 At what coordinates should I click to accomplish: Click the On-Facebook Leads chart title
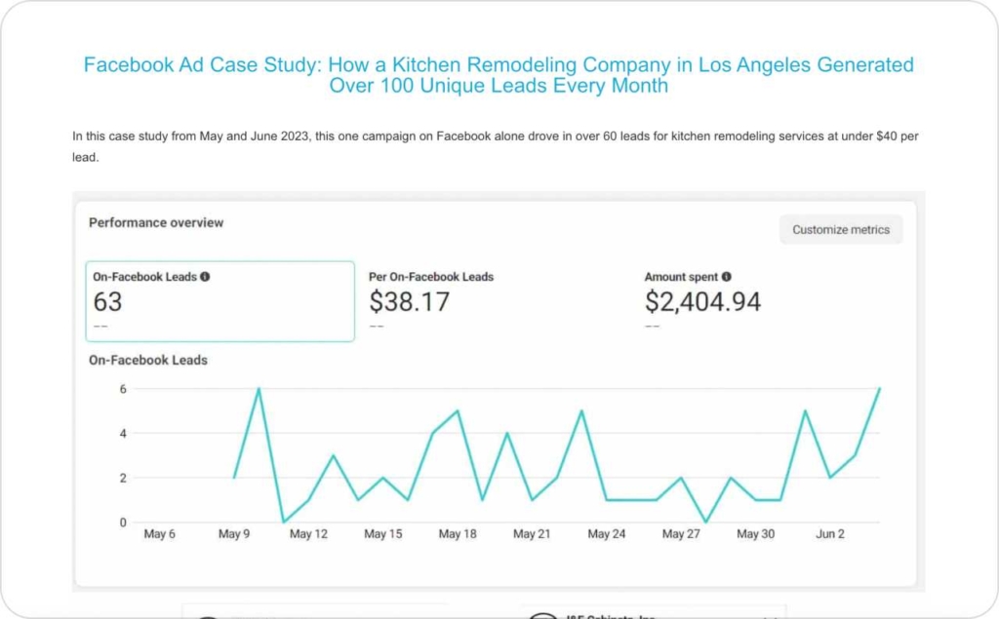148,360
